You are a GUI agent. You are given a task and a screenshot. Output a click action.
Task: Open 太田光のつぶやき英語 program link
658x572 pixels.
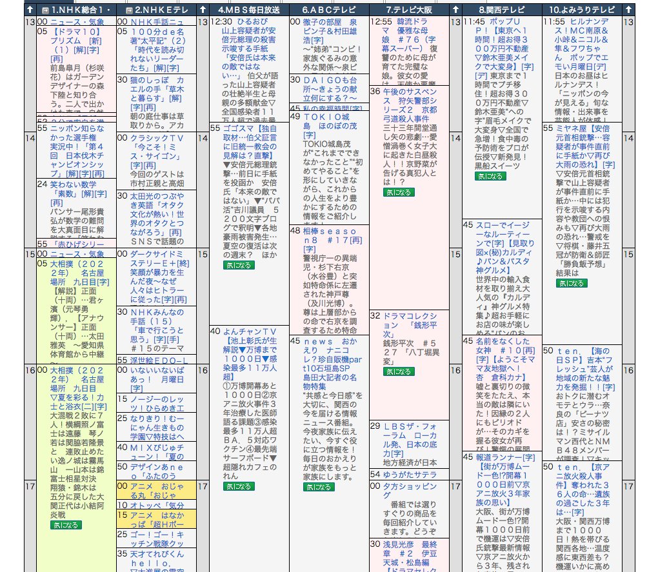click(x=157, y=214)
